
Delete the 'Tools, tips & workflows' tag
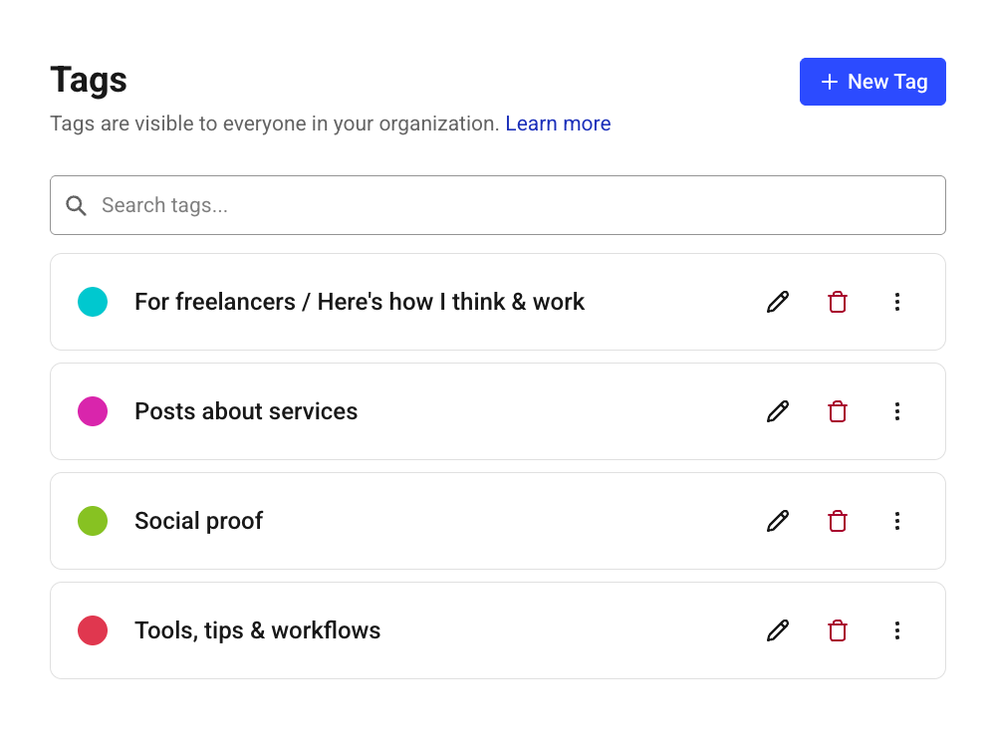(838, 630)
